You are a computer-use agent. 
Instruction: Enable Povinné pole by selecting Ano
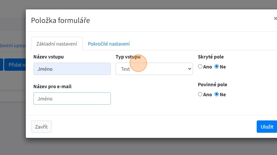(200, 95)
